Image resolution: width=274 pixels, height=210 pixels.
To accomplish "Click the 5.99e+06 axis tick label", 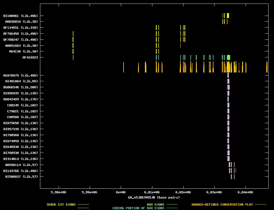I will pos(90,192).
